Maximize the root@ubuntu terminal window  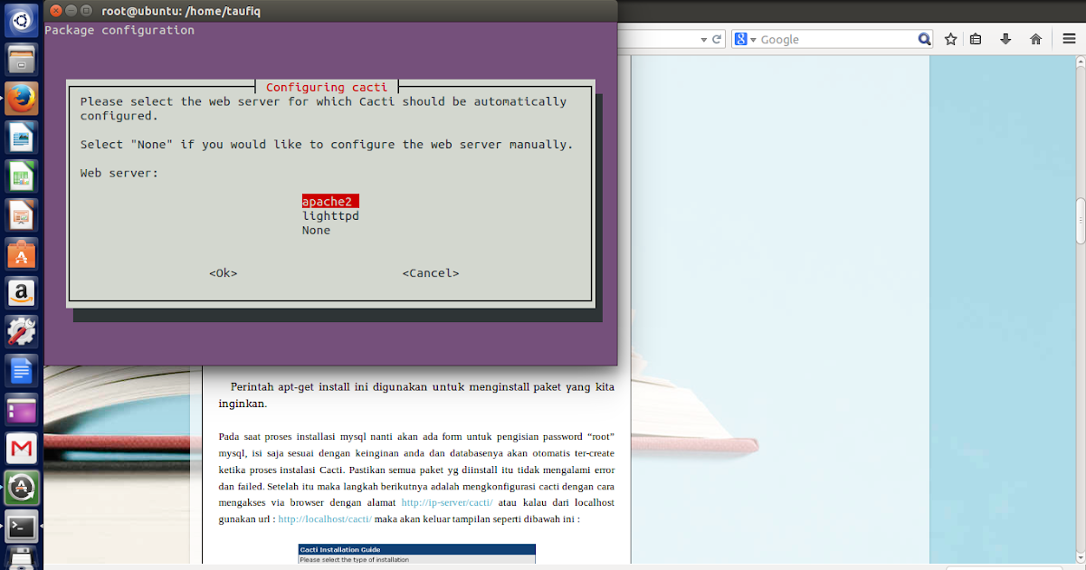pos(86,10)
